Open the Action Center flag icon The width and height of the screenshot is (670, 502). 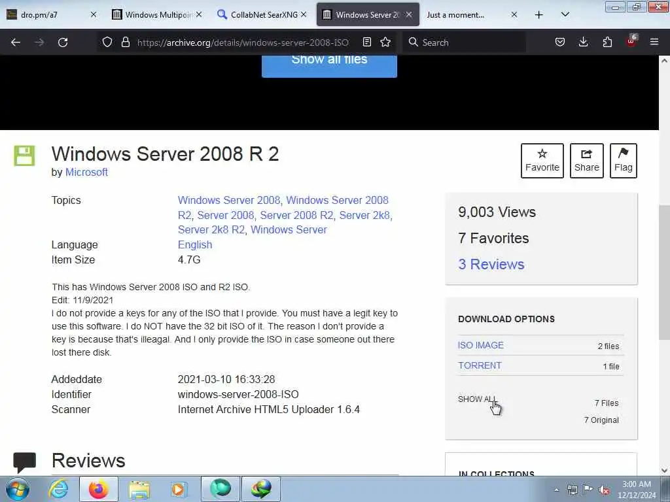click(x=588, y=490)
